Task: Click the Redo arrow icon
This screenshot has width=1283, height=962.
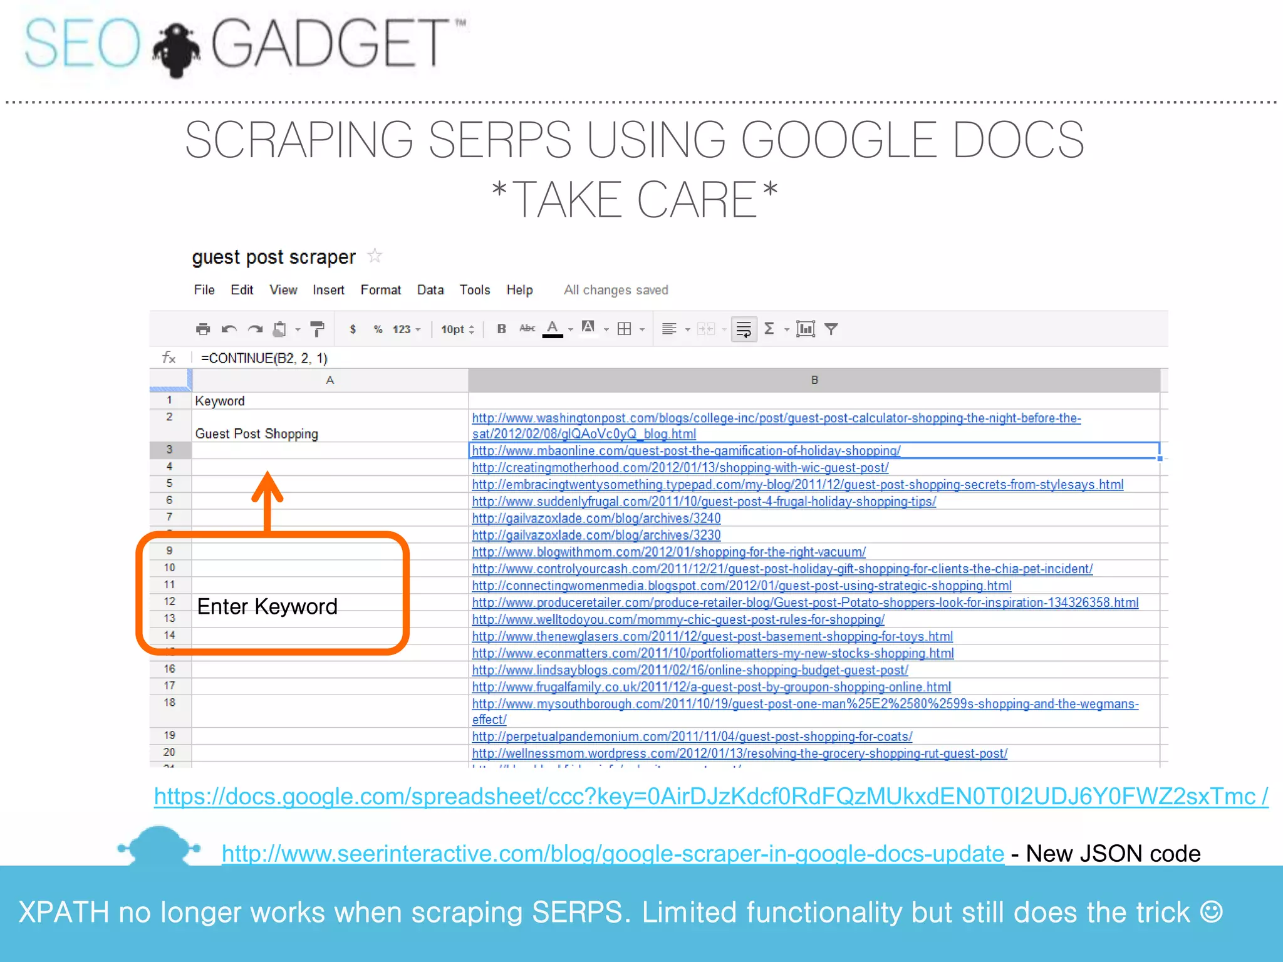Action: click(255, 329)
